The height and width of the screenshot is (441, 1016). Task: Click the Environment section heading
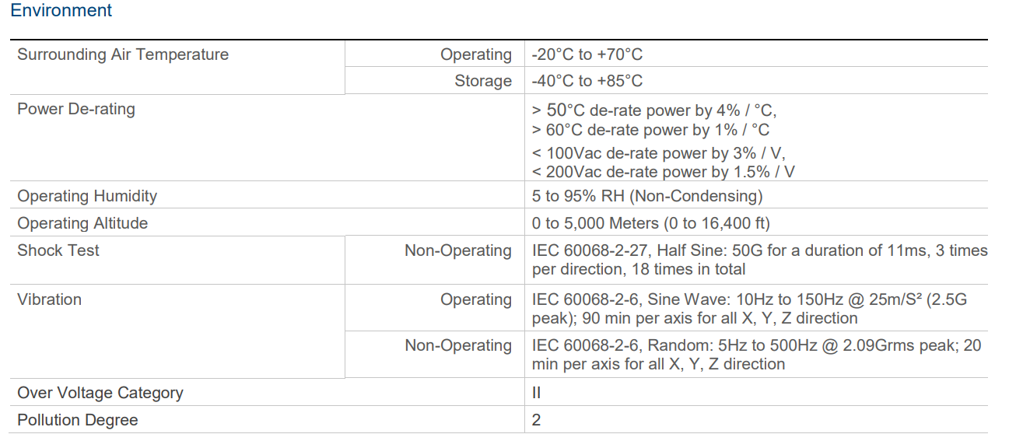point(61,11)
